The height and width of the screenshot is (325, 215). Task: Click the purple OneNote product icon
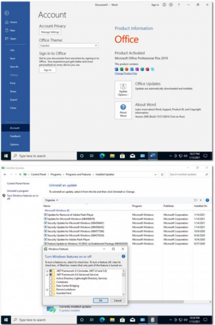click(137, 69)
